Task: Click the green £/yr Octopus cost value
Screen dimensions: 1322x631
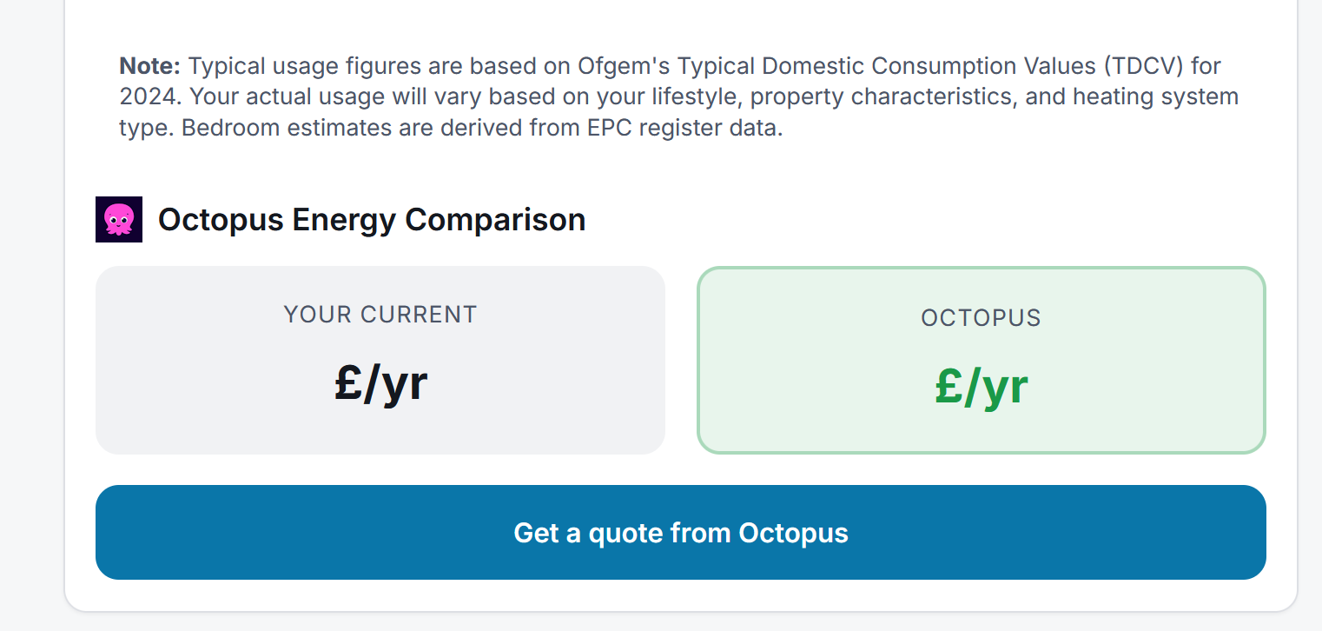Action: point(981,387)
